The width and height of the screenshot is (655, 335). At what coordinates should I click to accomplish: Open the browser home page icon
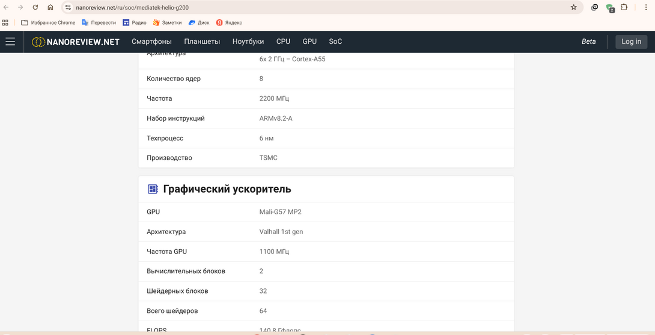pos(50,7)
